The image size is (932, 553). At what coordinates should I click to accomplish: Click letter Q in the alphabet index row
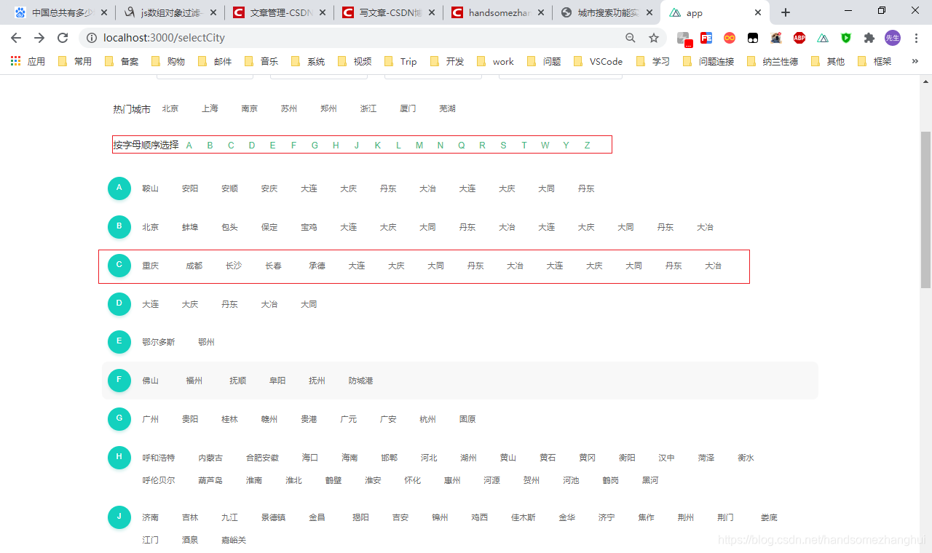(461, 145)
